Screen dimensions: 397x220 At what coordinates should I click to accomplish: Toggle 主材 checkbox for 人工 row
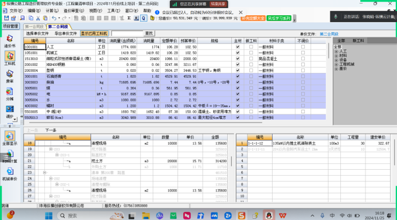(238, 47)
